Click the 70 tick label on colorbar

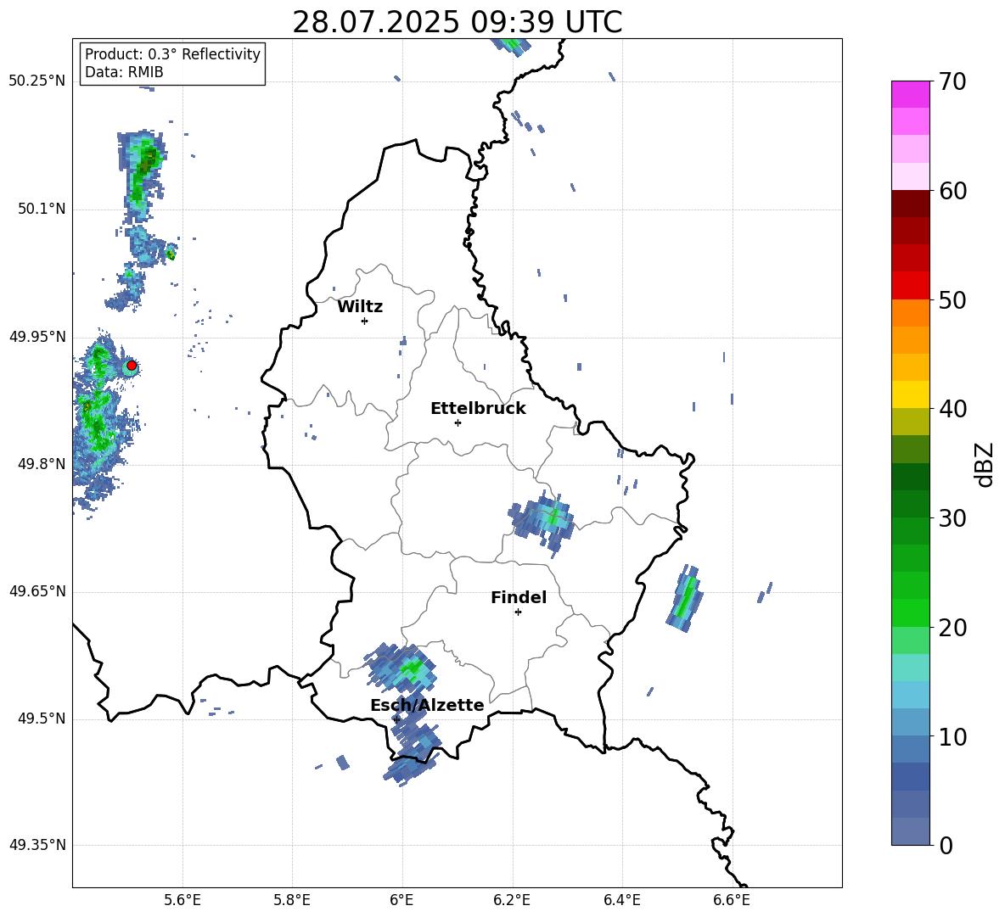(x=952, y=81)
